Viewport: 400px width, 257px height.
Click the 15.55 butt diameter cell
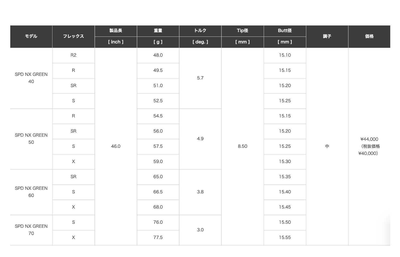pos(285,238)
